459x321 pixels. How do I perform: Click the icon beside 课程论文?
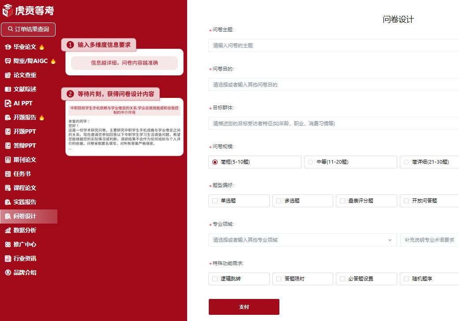[x=8, y=188]
